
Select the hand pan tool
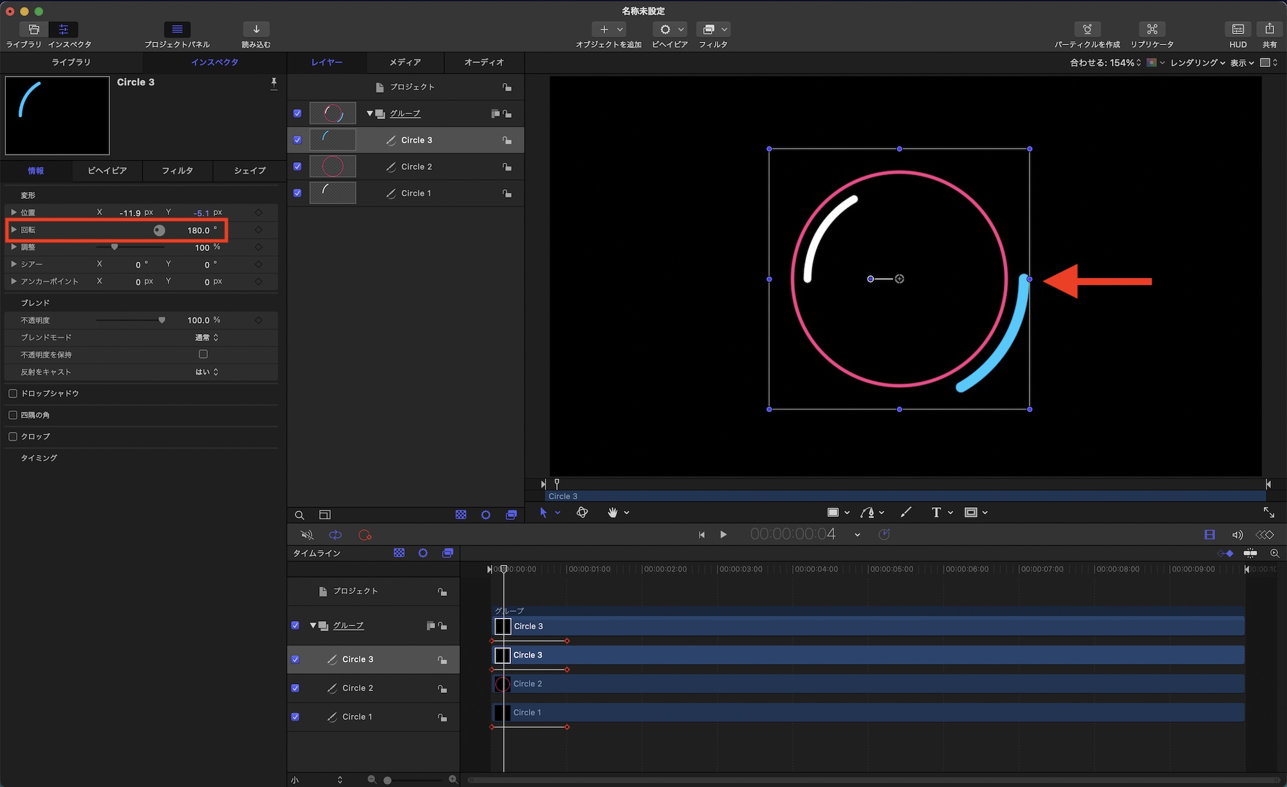[x=612, y=512]
